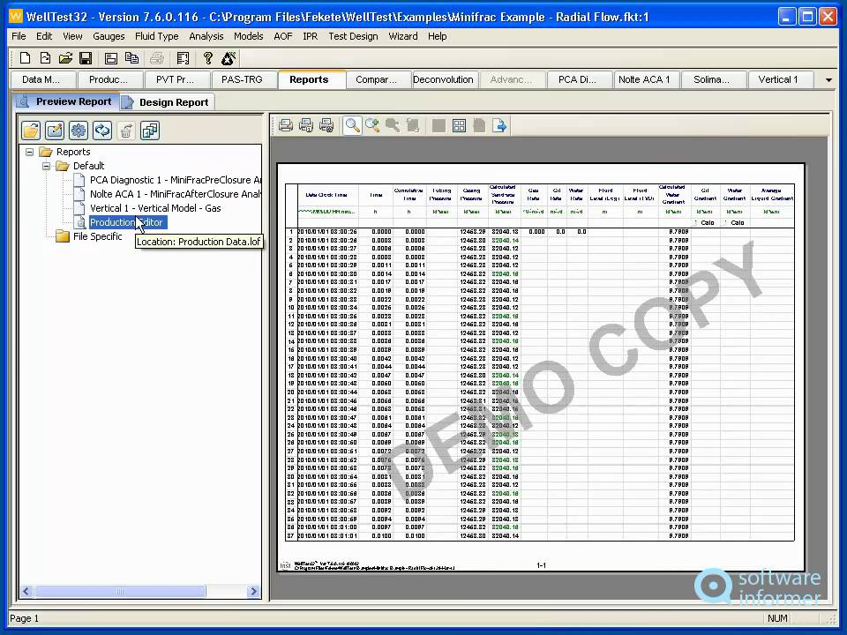Open the Test Design menu
The height and width of the screenshot is (635, 847).
(x=353, y=36)
